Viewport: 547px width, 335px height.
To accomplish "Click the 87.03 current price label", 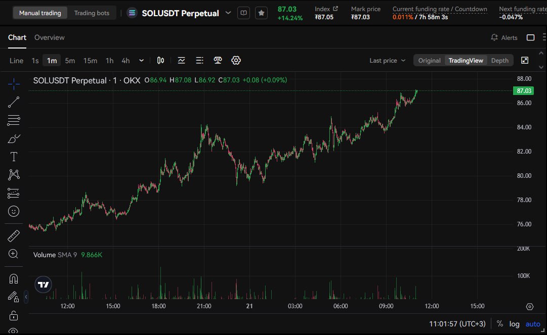I will tap(524, 90).
